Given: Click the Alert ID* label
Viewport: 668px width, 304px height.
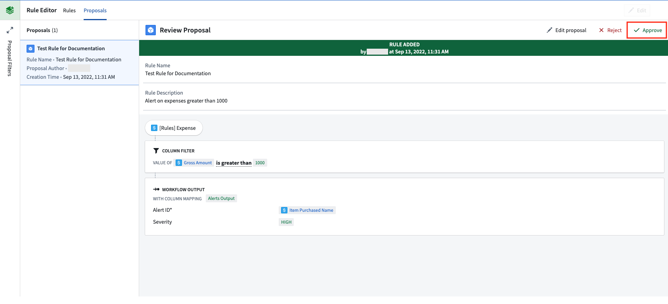Looking at the screenshot, I should 163,210.
